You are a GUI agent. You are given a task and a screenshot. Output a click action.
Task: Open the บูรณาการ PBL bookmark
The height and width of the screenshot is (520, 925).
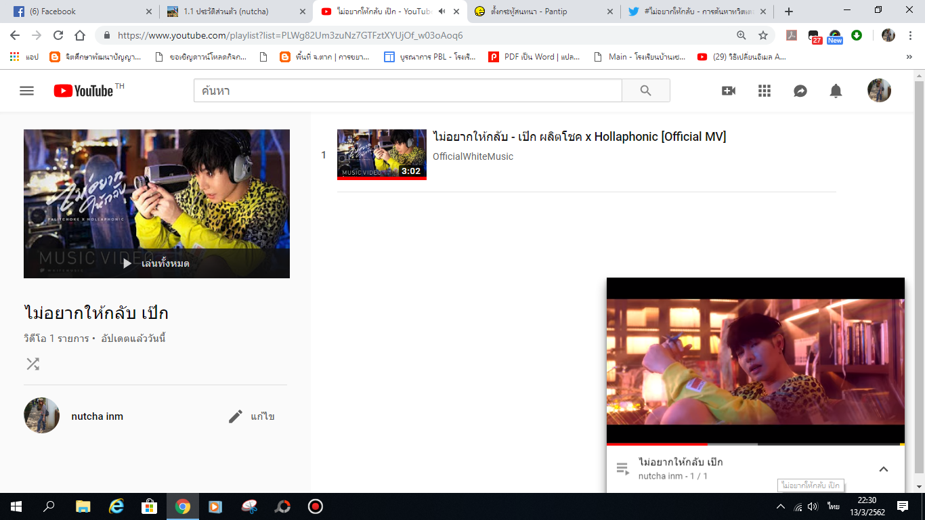(x=429, y=57)
